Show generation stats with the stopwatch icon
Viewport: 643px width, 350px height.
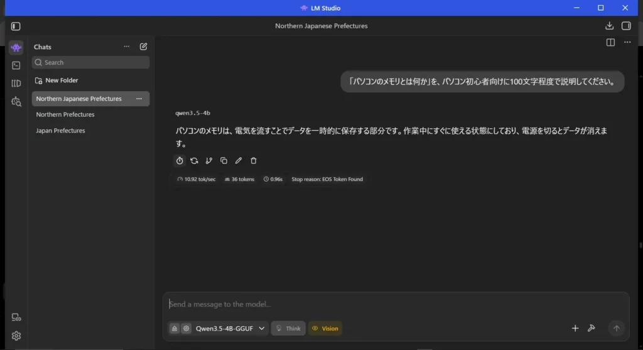[180, 161]
